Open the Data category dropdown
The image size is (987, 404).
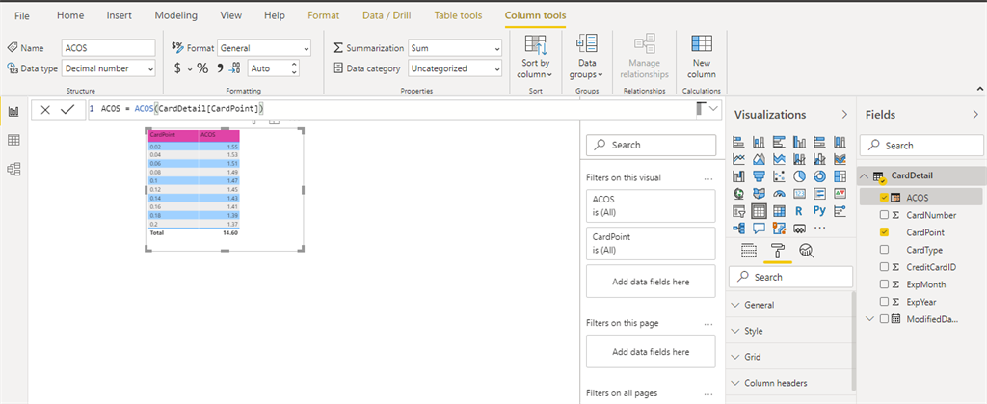pyautogui.click(x=455, y=68)
